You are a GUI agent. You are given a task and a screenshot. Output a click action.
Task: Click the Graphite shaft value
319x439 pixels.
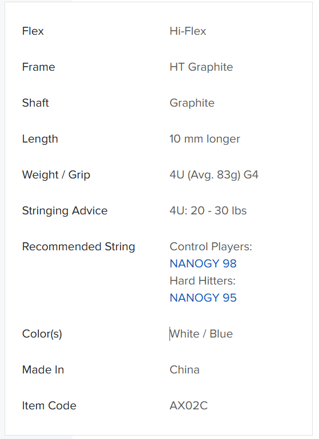click(192, 103)
